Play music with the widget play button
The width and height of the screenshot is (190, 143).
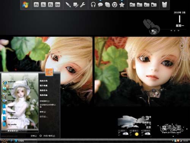click(x=175, y=31)
